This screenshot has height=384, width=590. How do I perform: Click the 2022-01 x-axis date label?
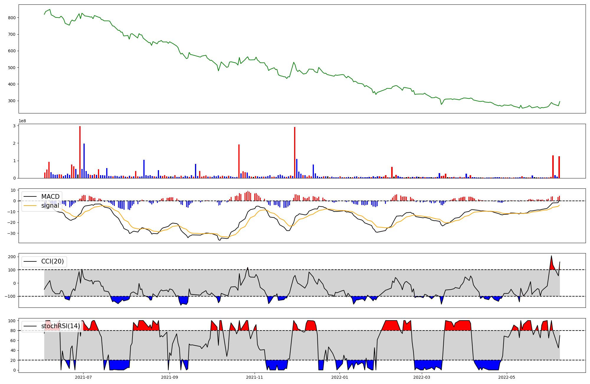[340, 377]
